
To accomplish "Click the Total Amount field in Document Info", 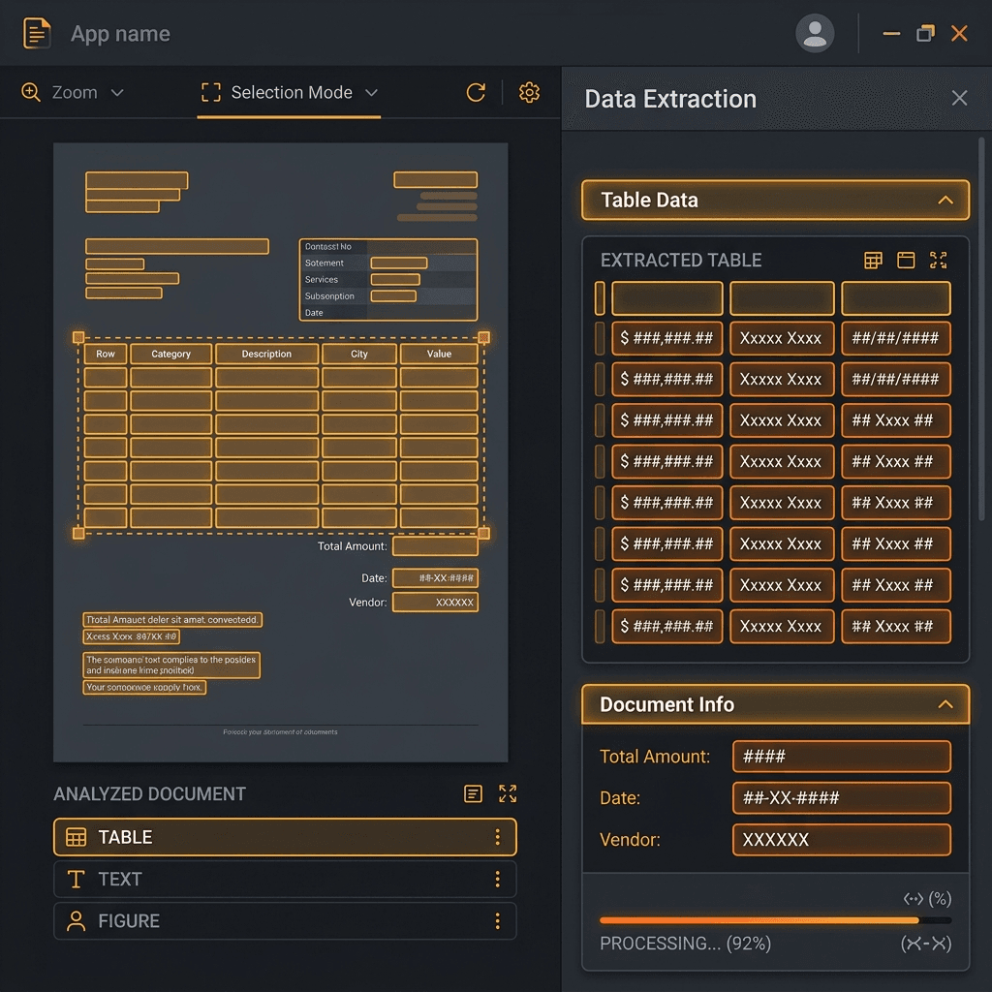I will (842, 756).
